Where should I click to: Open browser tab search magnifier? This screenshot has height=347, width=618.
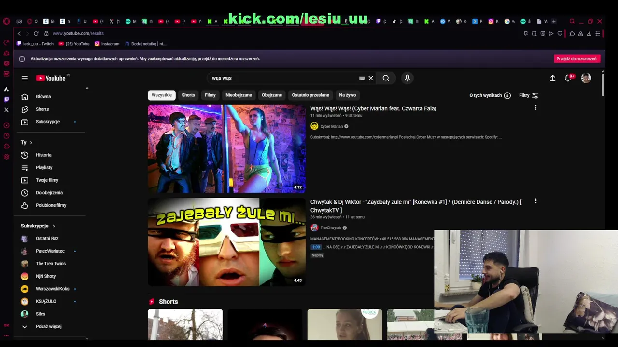pyautogui.click(x=572, y=21)
